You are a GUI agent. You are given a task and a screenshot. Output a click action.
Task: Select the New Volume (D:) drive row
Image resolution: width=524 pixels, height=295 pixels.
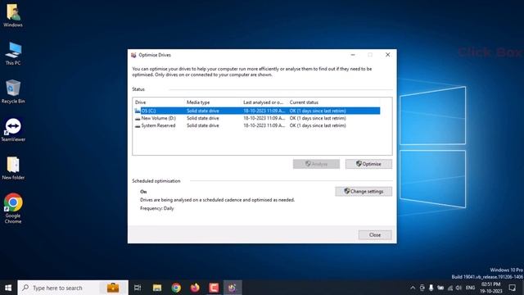[256, 118]
